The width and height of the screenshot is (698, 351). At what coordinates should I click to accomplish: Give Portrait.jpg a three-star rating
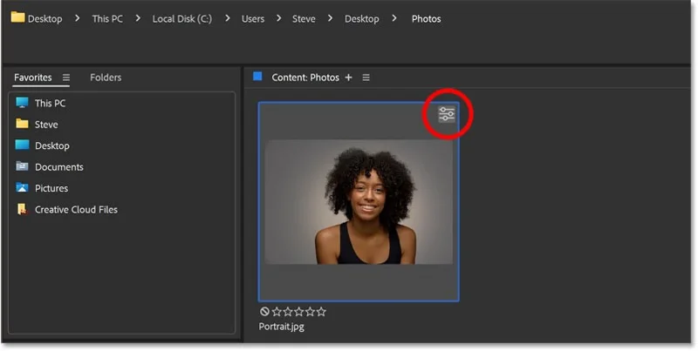pyautogui.click(x=298, y=312)
